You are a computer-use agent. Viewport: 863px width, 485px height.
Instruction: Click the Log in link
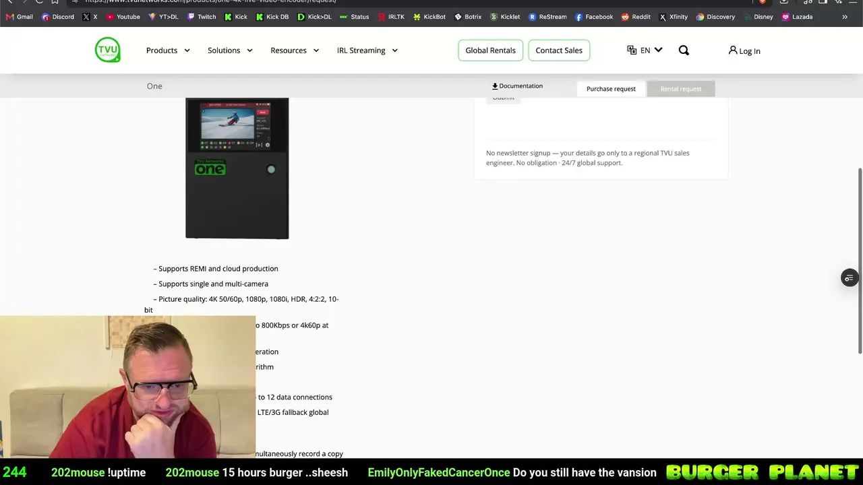pyautogui.click(x=744, y=51)
